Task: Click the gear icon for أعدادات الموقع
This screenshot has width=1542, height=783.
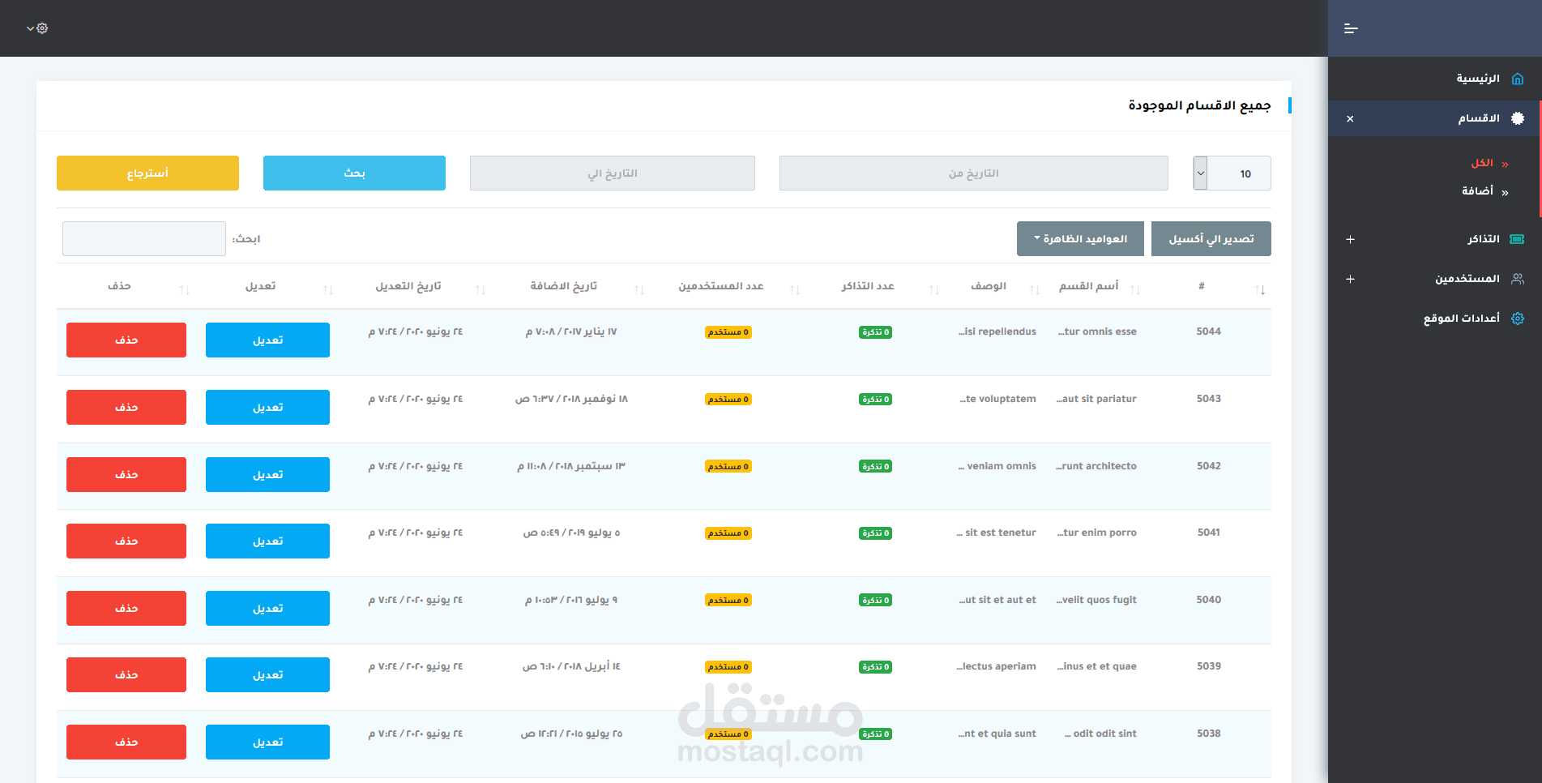Action: pyautogui.click(x=1518, y=319)
